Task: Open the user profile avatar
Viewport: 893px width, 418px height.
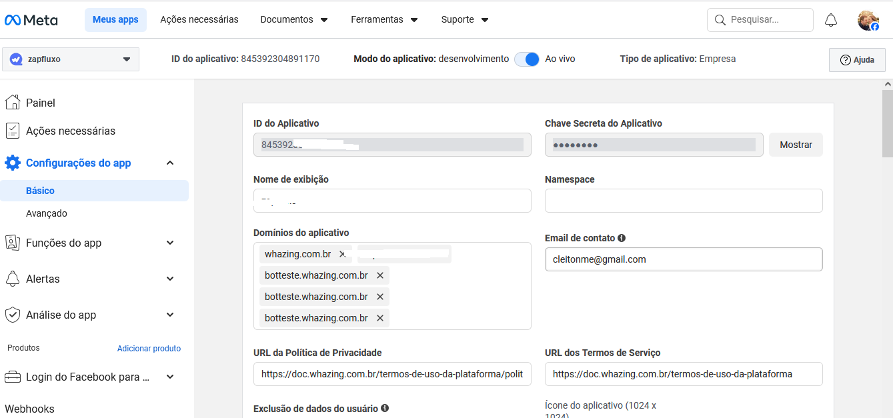Action: pos(868,20)
